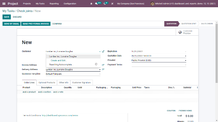Viewport: 218px width, 122px height.
Task: Expand the Quotation Template dropdown
Action: click(x=100, y=74)
